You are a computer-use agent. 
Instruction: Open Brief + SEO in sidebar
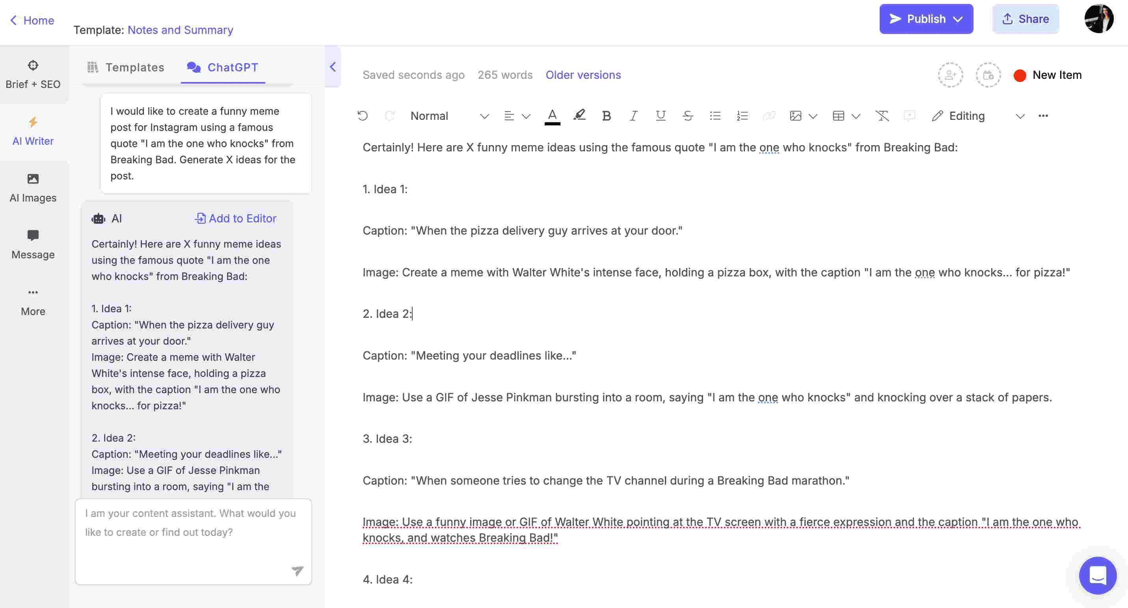[33, 75]
